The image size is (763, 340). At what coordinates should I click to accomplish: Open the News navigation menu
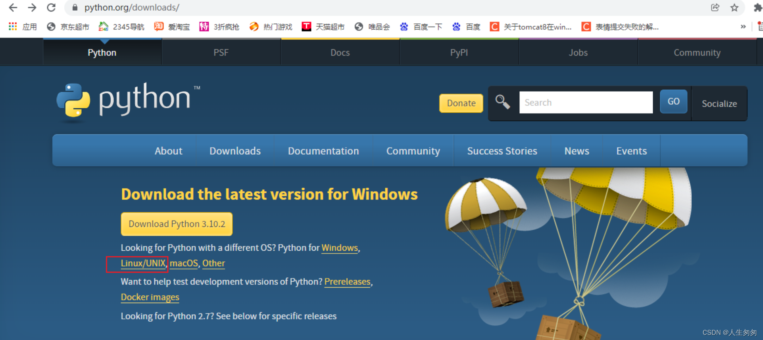(x=577, y=151)
